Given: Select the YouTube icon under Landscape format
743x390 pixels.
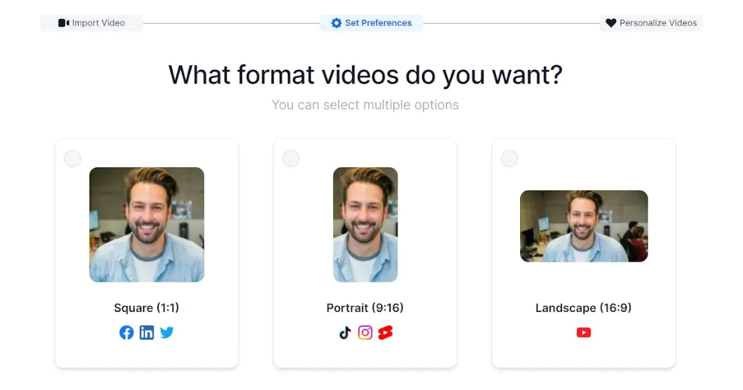Looking at the screenshot, I should coord(583,332).
